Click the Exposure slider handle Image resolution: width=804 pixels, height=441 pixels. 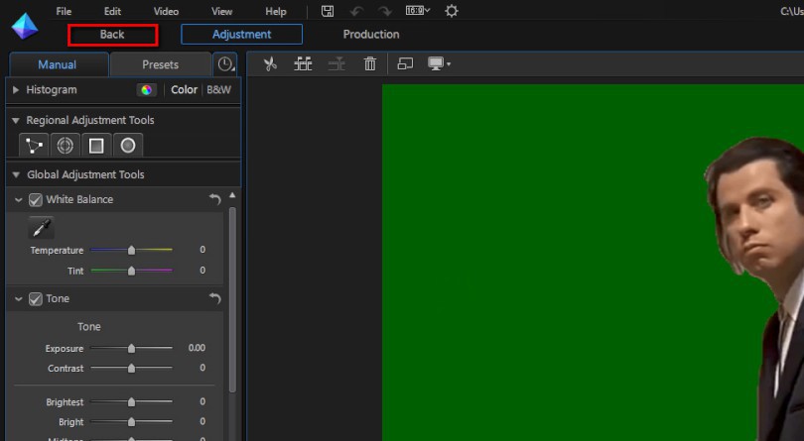[x=131, y=348]
